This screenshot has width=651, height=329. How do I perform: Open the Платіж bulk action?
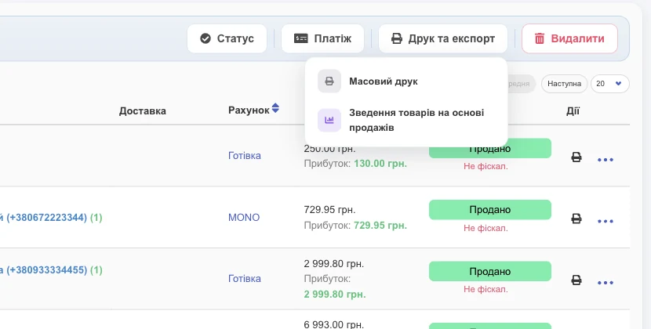(322, 38)
